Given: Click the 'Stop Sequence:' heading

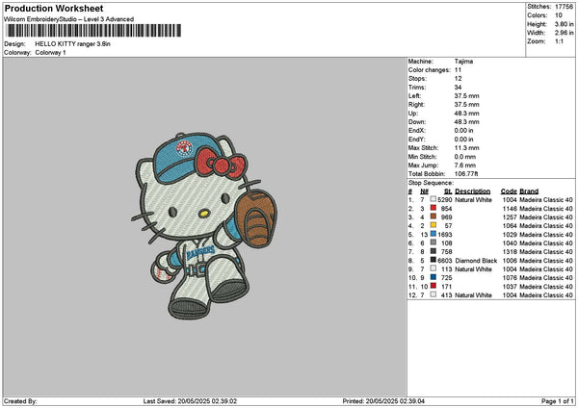Looking at the screenshot, I should click(431, 183).
